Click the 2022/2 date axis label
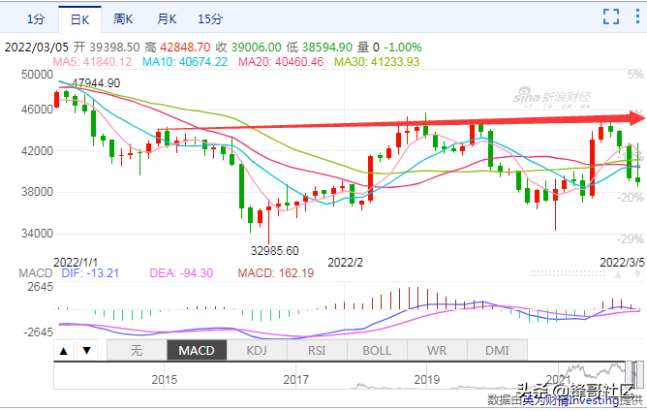The width and height of the screenshot is (647, 411). [345, 263]
